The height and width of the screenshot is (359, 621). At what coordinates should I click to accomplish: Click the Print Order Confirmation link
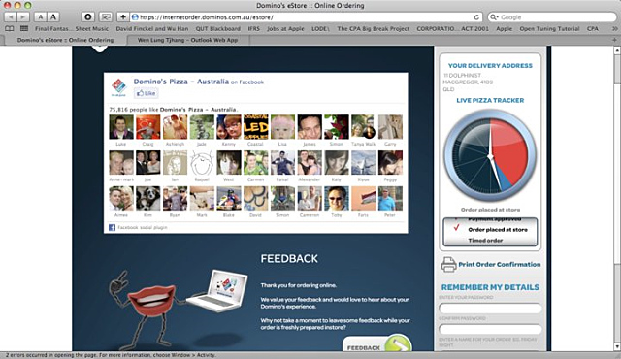coord(499,265)
